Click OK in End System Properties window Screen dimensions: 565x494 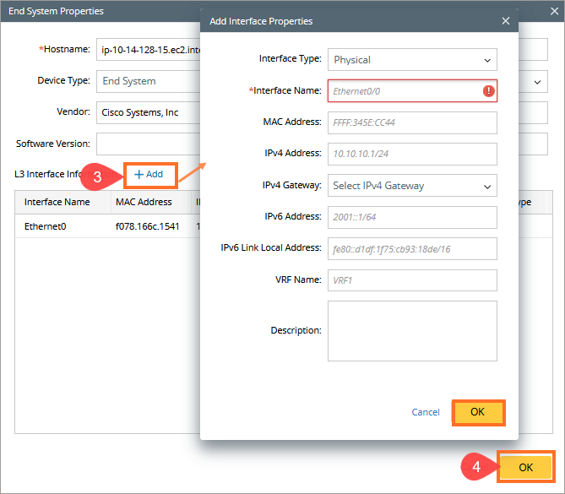click(525, 467)
